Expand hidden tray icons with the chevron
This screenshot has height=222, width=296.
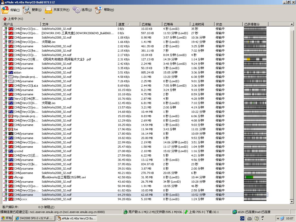pos(278,218)
